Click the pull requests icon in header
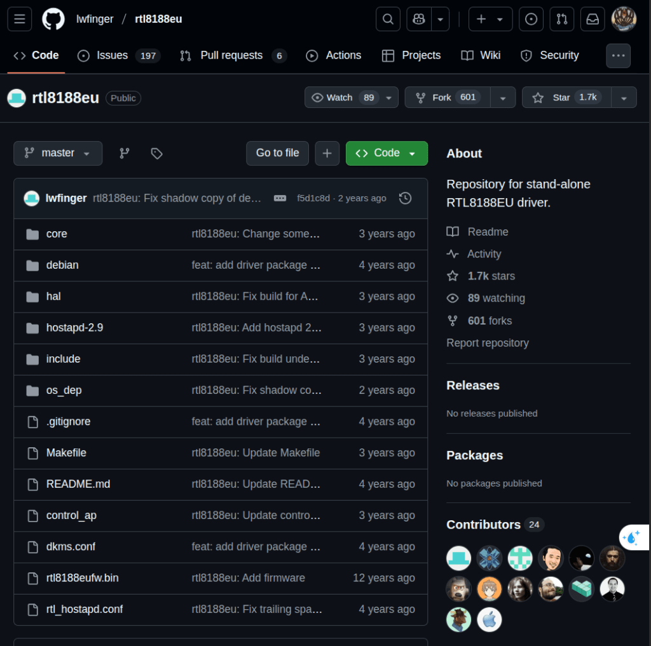 pos(561,19)
